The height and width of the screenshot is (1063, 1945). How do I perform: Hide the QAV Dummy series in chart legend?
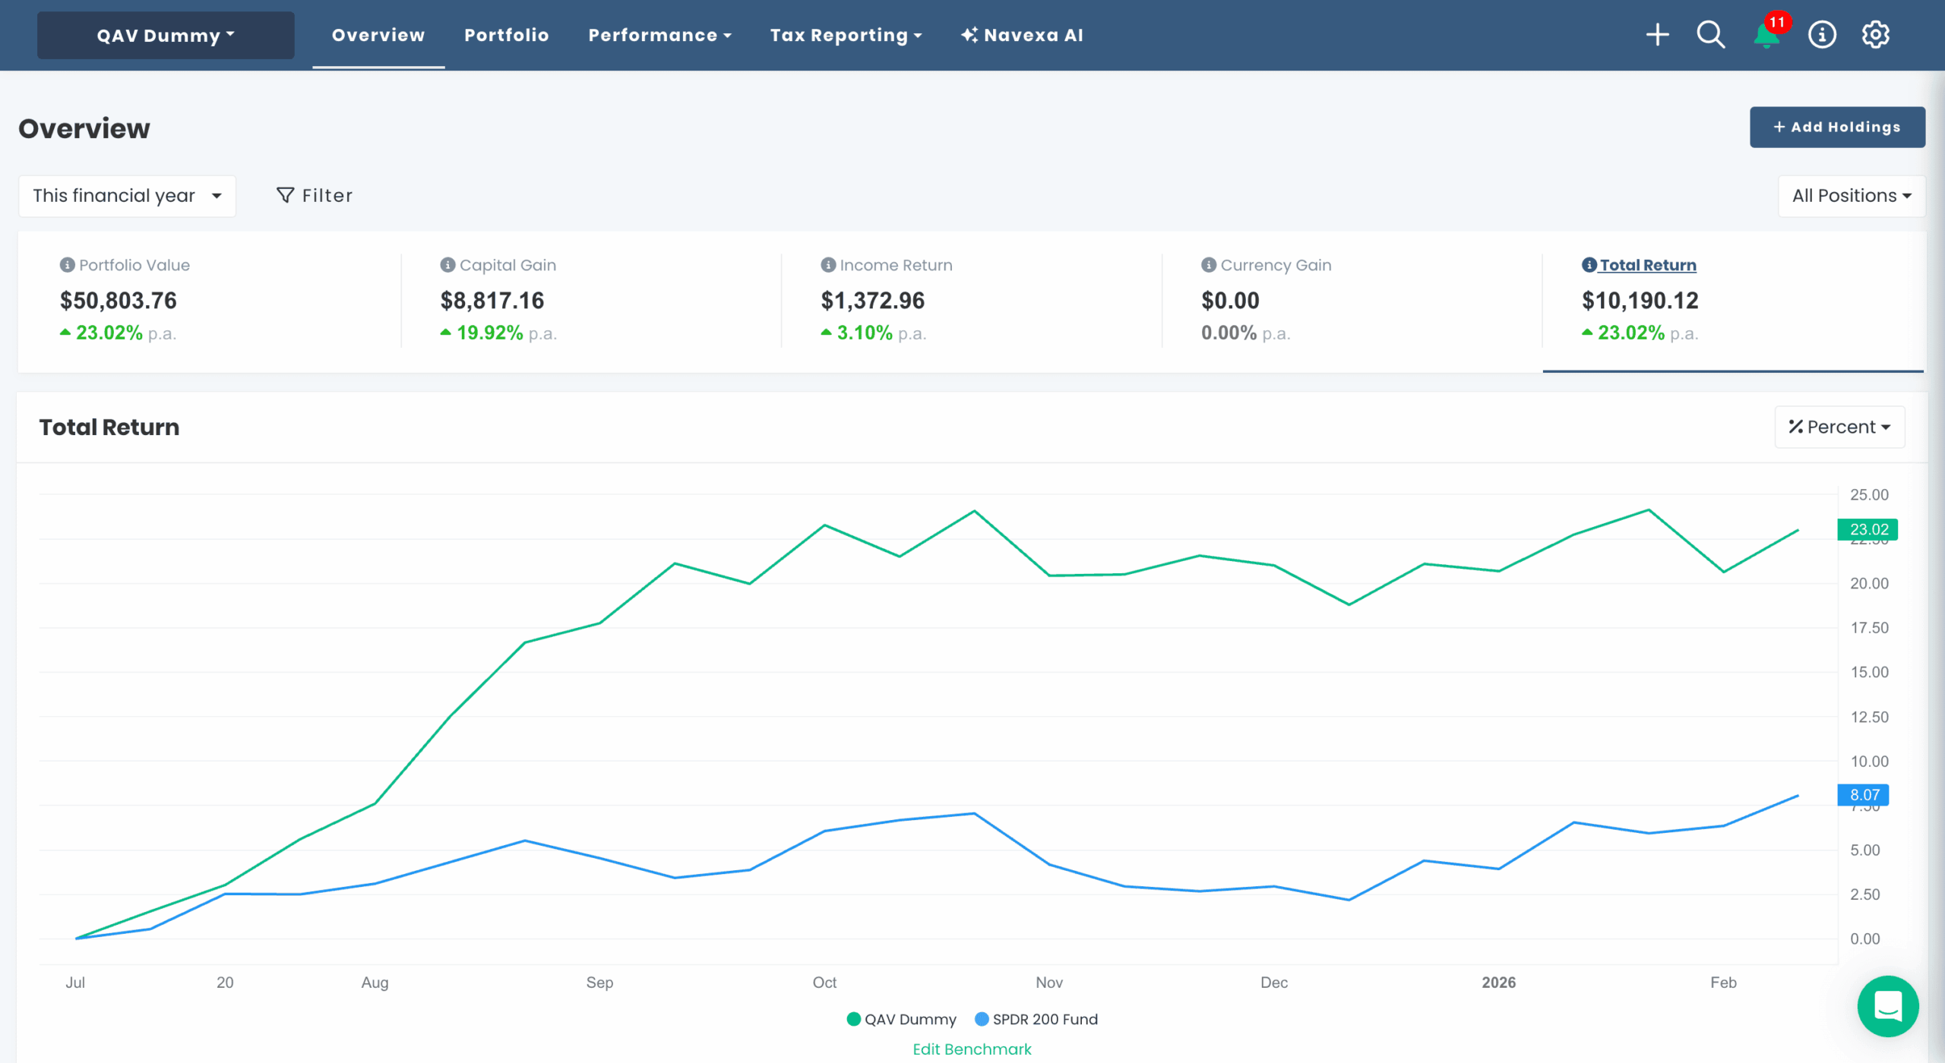901,1019
